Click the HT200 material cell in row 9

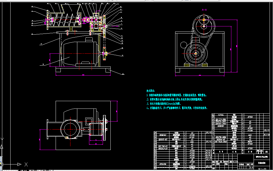[x=250, y=130]
